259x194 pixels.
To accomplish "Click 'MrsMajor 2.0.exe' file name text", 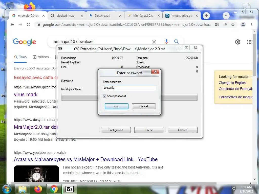I will (71, 89).
